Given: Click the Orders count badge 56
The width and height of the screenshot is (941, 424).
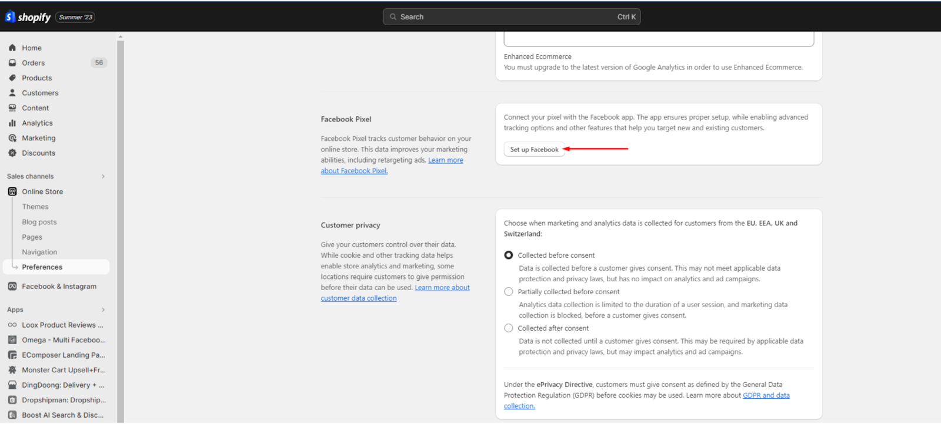Looking at the screenshot, I should click(x=99, y=63).
